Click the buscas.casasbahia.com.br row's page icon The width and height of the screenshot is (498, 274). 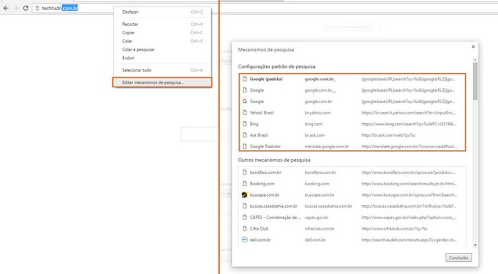[244, 206]
